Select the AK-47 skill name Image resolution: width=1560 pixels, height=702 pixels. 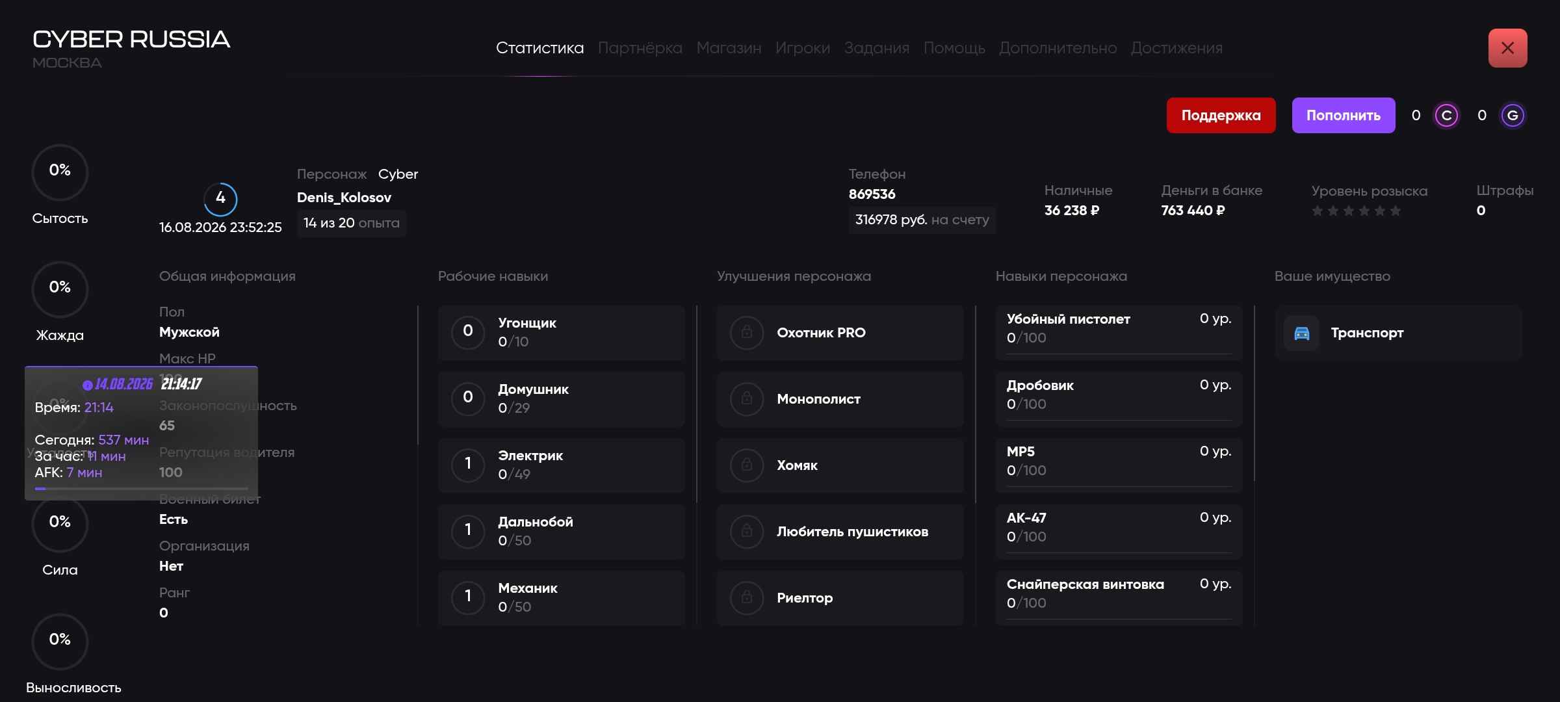[x=1026, y=518]
